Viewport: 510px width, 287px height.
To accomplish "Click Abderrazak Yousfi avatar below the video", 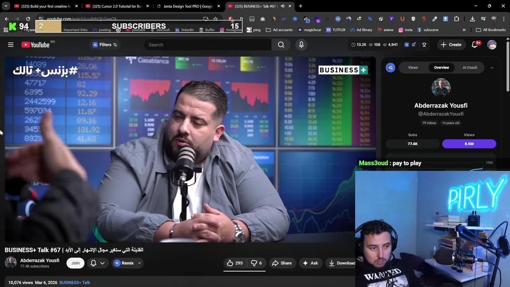I will click(x=11, y=263).
